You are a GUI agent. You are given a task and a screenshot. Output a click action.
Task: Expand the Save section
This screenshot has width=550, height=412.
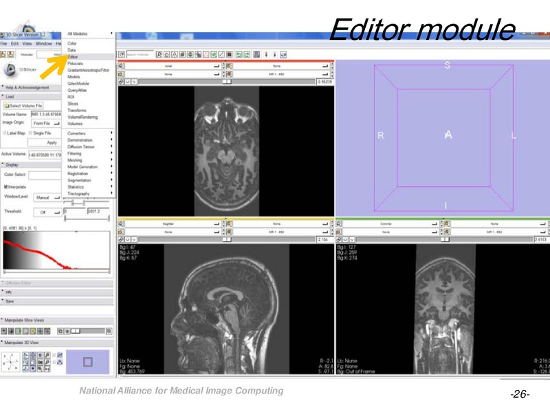tap(57, 301)
